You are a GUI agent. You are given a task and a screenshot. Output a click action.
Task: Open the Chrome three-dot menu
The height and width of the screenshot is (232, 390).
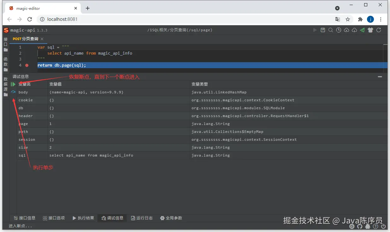pyautogui.click(x=381, y=19)
